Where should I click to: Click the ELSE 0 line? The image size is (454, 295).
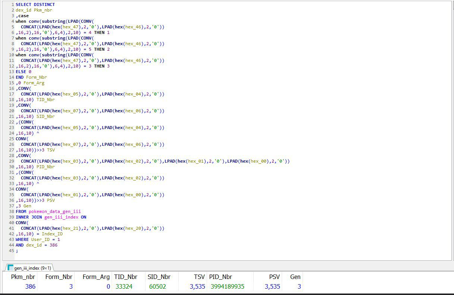[x=24, y=72]
